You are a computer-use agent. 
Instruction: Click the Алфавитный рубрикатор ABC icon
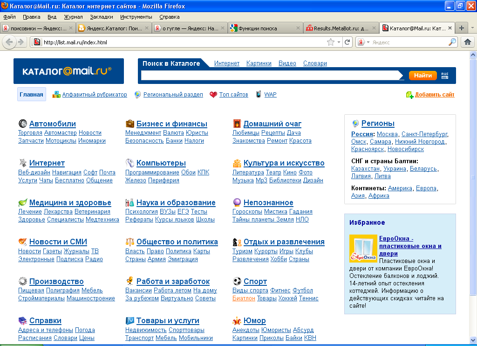click(56, 95)
